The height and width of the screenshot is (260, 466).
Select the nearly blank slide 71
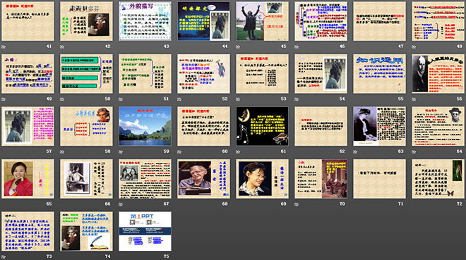coord(380,179)
